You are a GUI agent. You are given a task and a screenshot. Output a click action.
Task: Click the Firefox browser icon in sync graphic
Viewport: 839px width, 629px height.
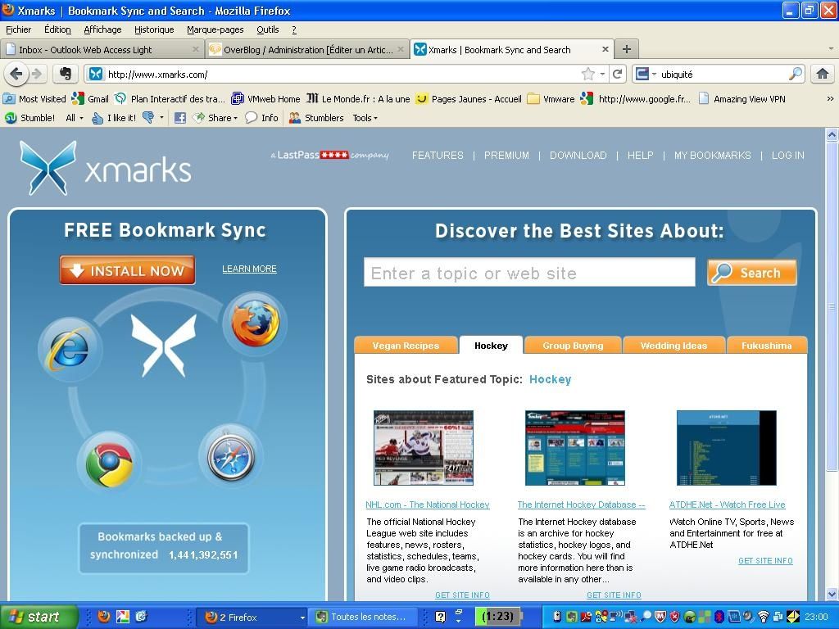pos(255,323)
